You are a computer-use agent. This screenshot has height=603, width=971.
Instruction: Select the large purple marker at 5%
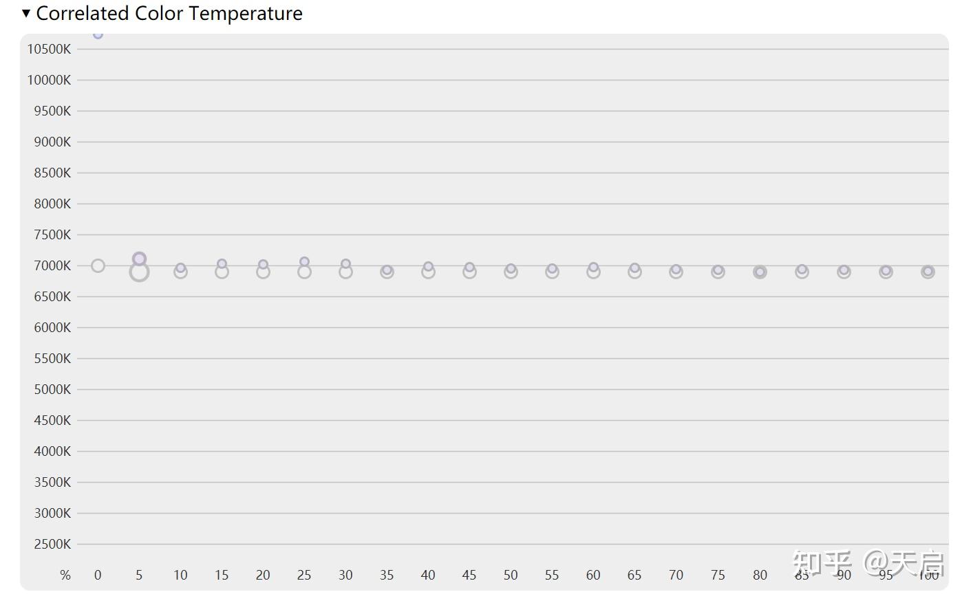click(x=139, y=259)
